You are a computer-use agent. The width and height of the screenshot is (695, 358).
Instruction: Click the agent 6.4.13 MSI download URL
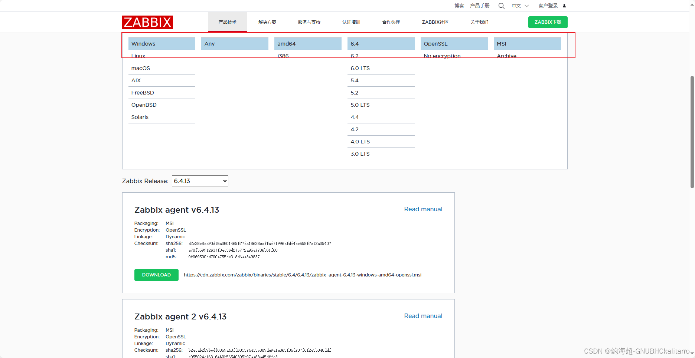coord(303,275)
